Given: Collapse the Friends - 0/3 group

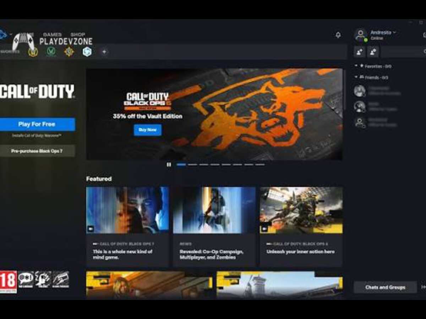Looking at the screenshot, I should tap(371, 77).
